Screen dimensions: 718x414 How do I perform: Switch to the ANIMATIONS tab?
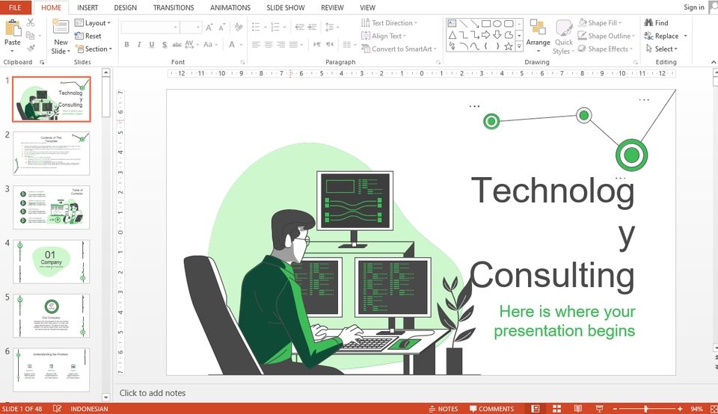230,7
